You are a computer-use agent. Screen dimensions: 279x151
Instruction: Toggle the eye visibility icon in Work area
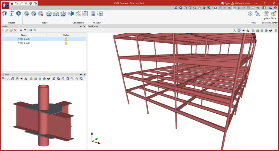(x=271, y=31)
